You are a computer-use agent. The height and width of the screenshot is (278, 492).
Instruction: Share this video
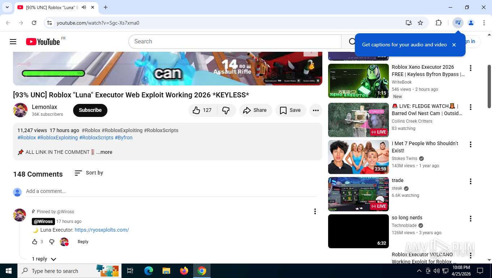pyautogui.click(x=255, y=110)
